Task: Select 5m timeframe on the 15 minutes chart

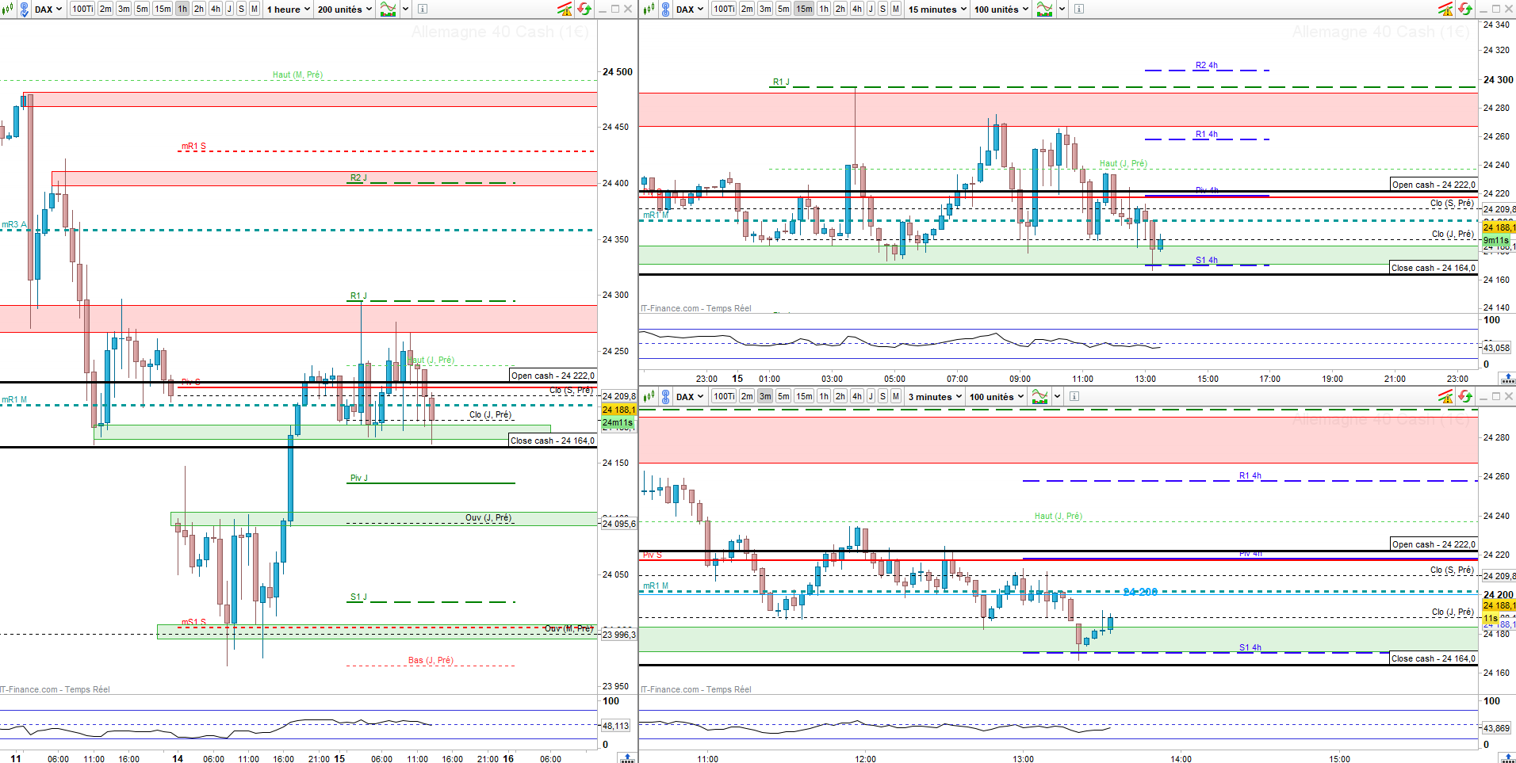Action: tap(783, 10)
